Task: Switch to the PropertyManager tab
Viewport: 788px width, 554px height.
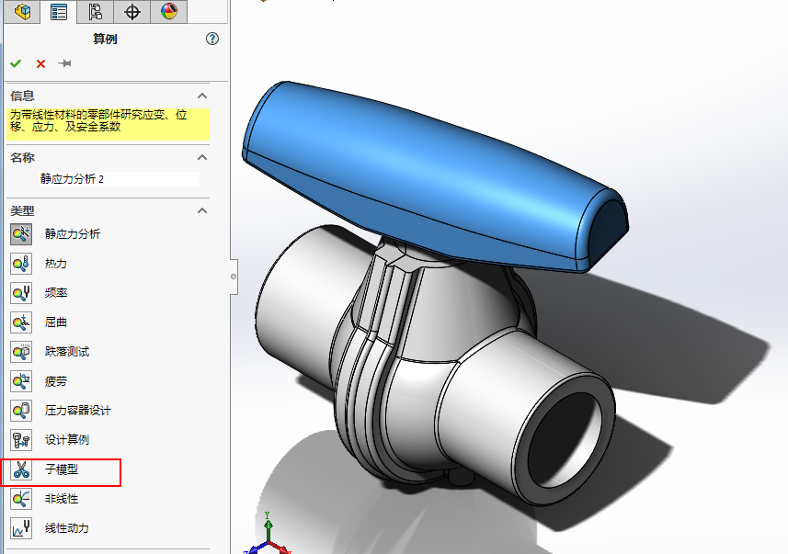Action: 59,12
